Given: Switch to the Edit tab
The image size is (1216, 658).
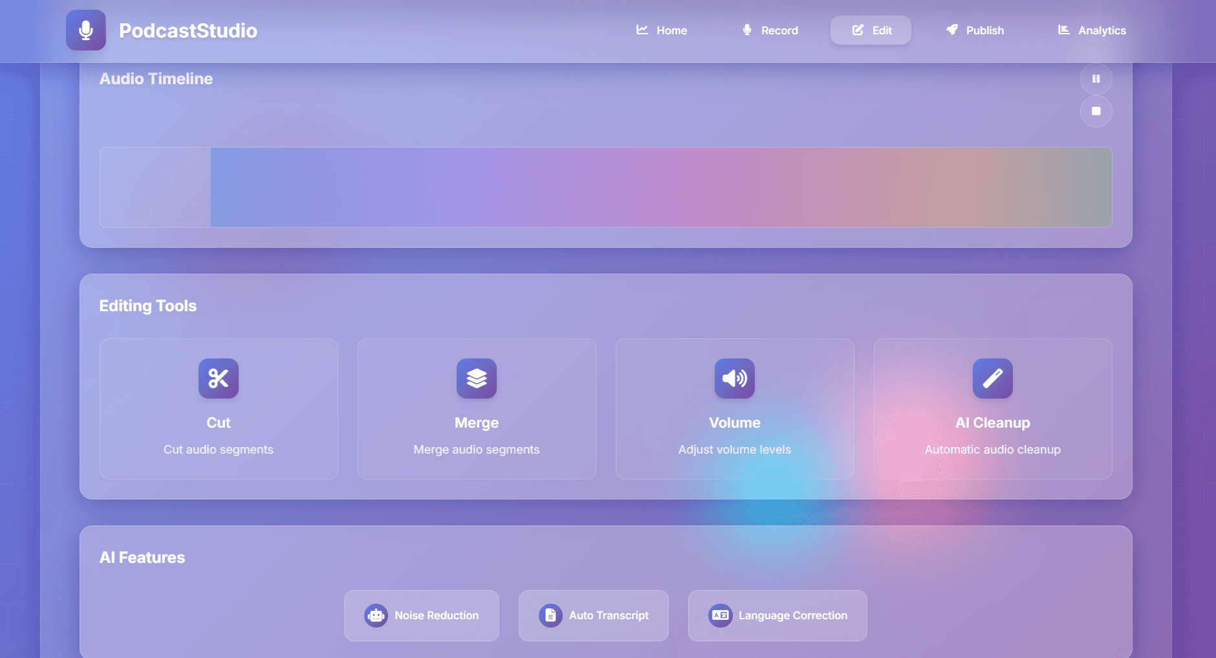Looking at the screenshot, I should coord(871,30).
